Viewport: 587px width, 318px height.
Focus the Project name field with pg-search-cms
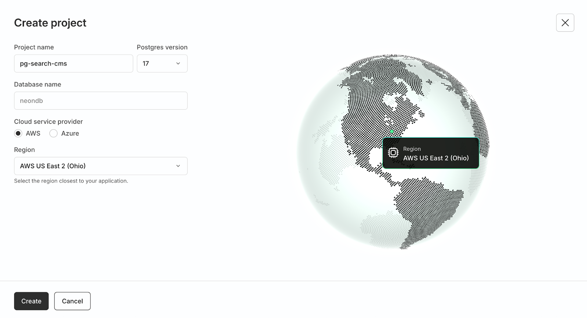[73, 64]
